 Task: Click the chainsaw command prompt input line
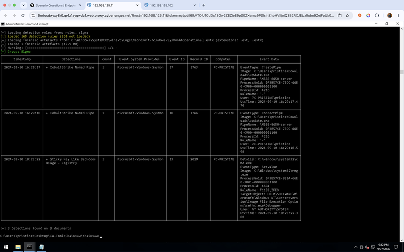(x=51, y=236)
